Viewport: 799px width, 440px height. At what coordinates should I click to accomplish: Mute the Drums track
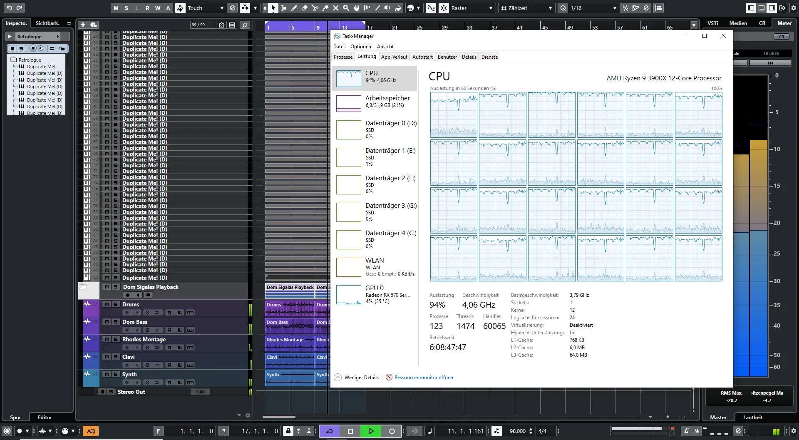[x=107, y=304]
